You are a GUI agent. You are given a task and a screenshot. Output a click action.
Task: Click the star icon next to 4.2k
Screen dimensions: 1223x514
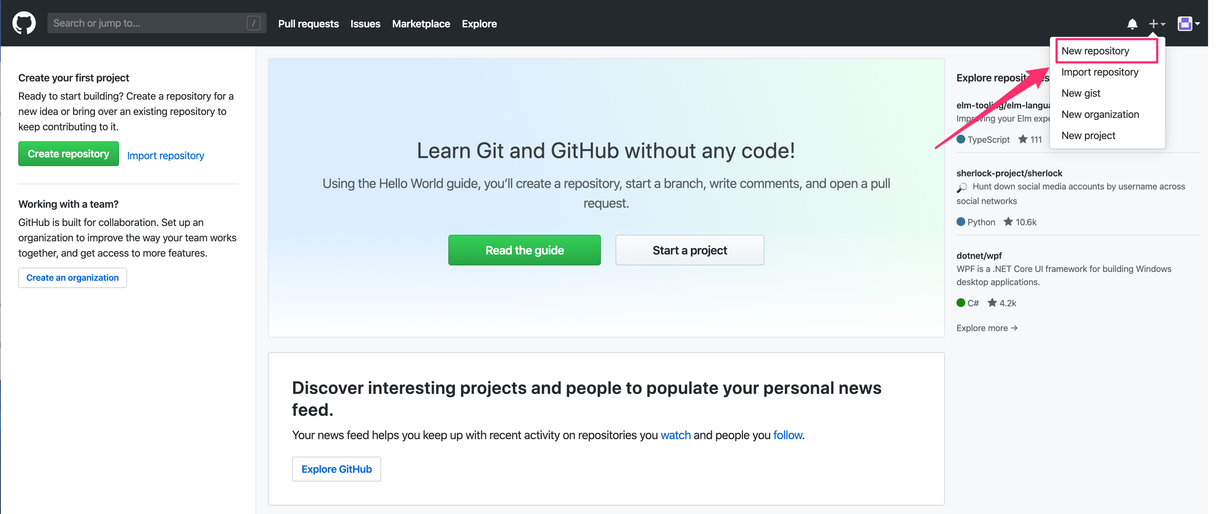pos(992,303)
